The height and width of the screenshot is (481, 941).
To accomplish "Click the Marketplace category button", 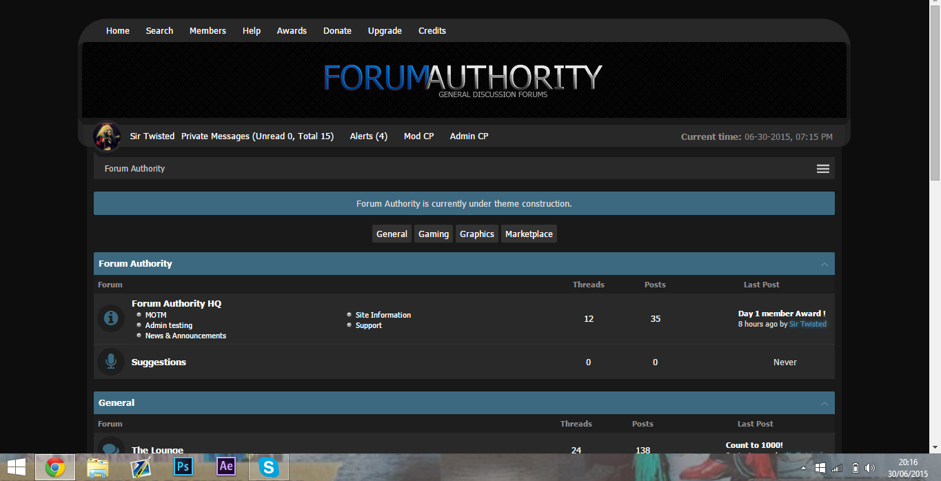I will tap(529, 234).
